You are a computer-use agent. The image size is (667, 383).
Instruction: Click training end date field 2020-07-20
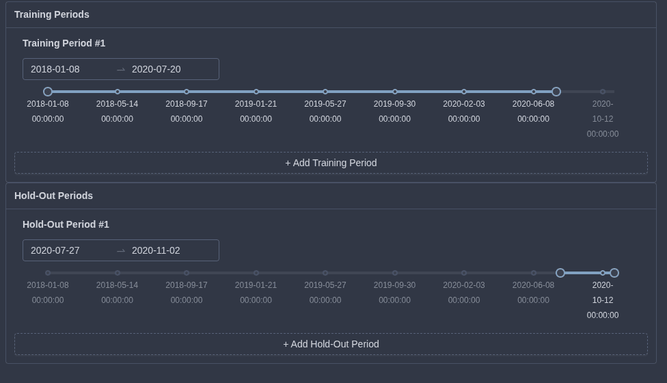coord(169,69)
